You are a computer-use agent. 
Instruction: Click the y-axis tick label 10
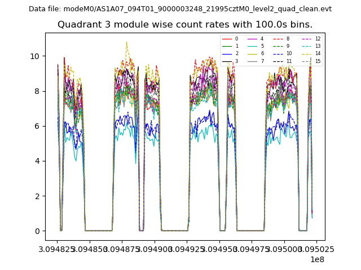coord(35,56)
